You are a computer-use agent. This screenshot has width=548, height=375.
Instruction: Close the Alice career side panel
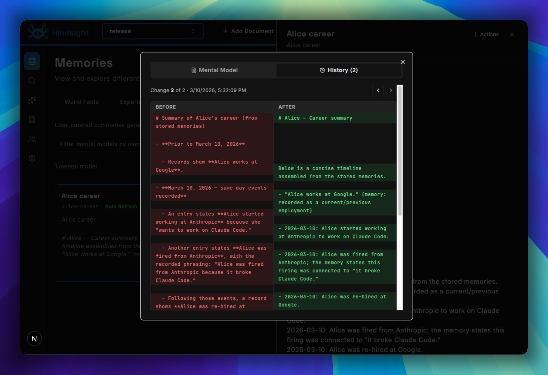click(x=512, y=34)
